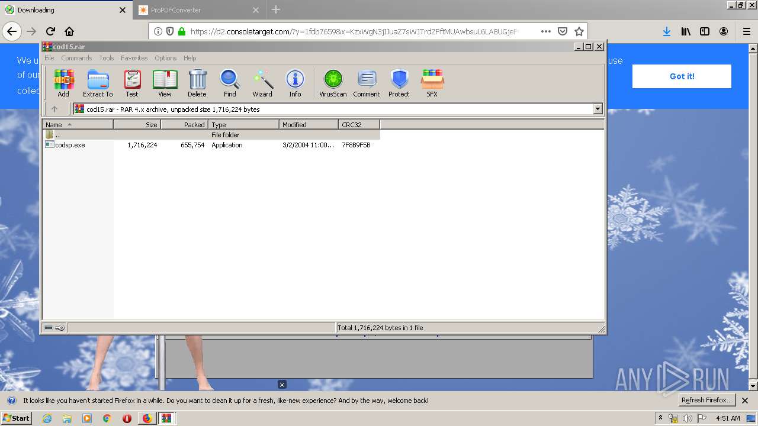Reload the Firefox page
The width and height of the screenshot is (758, 426).
[50, 31]
